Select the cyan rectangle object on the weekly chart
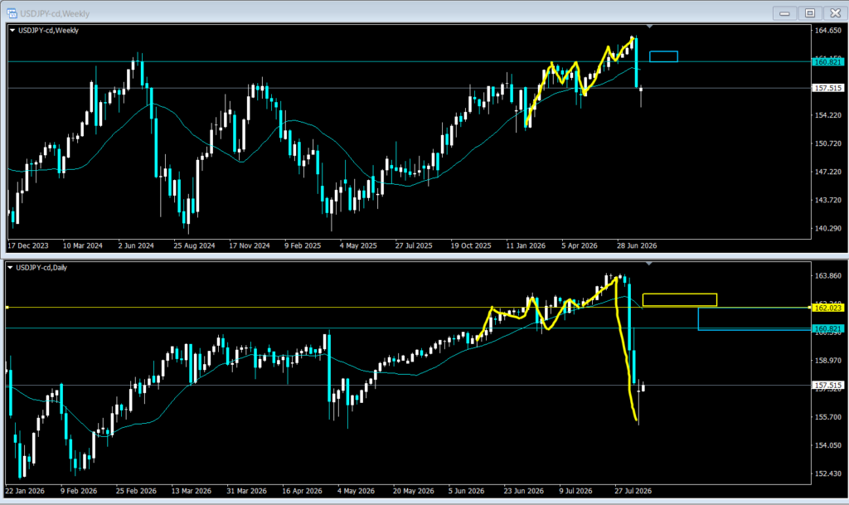This screenshot has height=505, width=849. [x=663, y=56]
